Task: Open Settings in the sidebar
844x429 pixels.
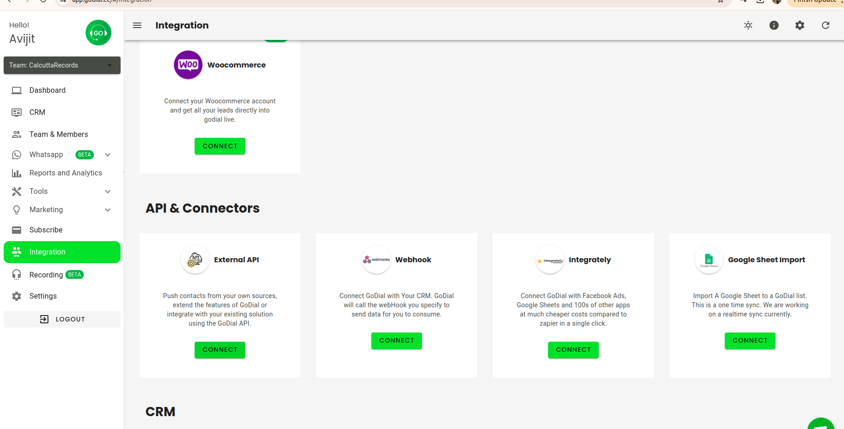Action: (62, 296)
